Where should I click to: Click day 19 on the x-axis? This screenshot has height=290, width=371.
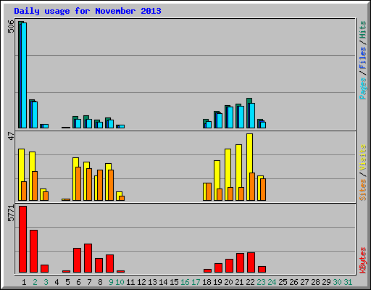click(217, 282)
